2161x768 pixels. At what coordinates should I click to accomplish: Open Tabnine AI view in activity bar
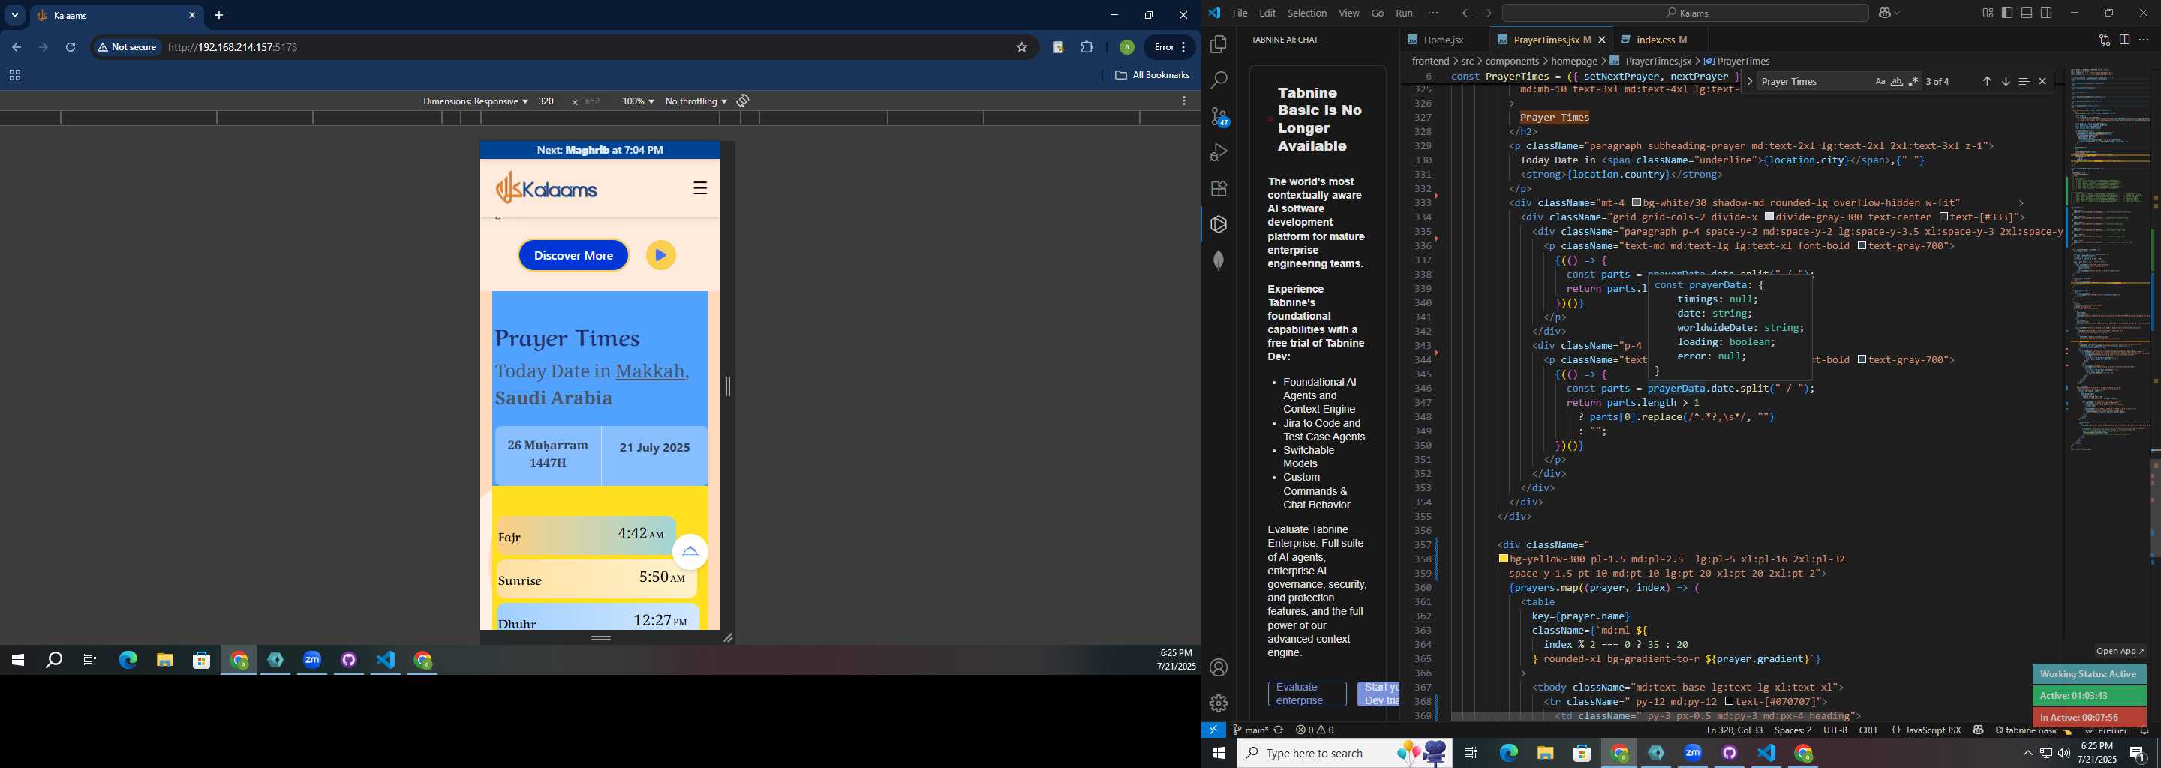[x=1218, y=225]
